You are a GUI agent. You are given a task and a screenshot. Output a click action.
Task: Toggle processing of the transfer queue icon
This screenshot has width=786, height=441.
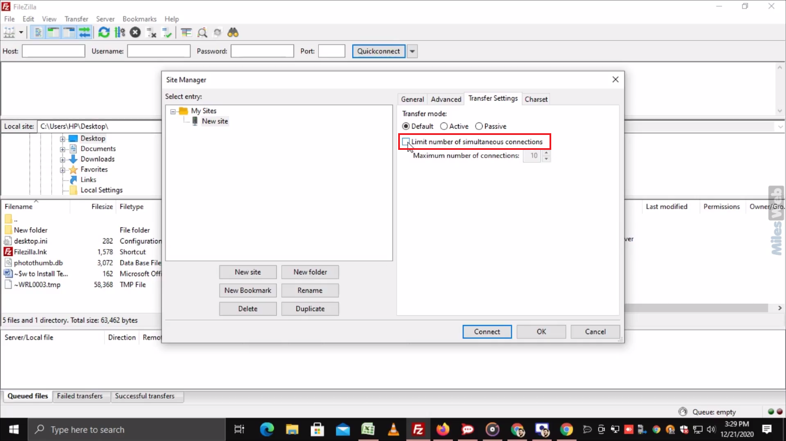[x=120, y=33]
